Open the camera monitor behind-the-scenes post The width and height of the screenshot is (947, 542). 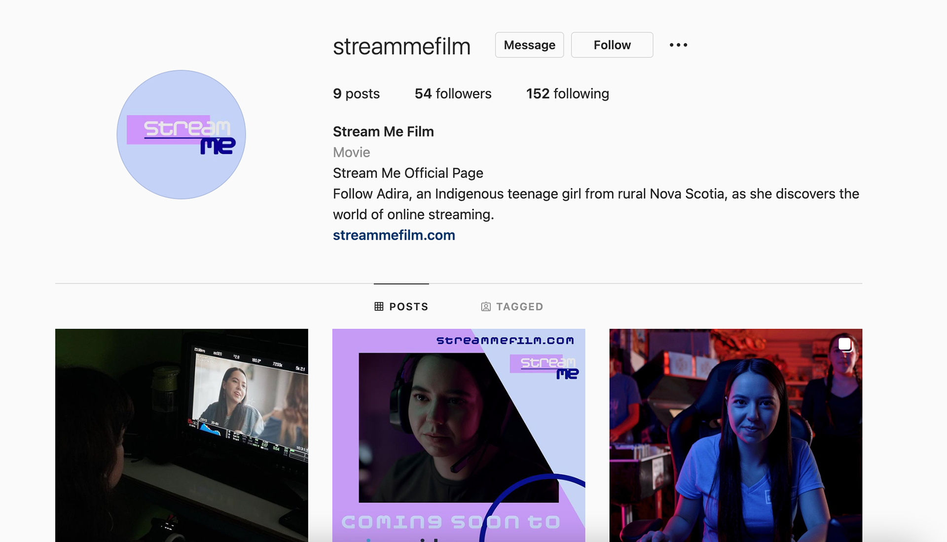(182, 435)
